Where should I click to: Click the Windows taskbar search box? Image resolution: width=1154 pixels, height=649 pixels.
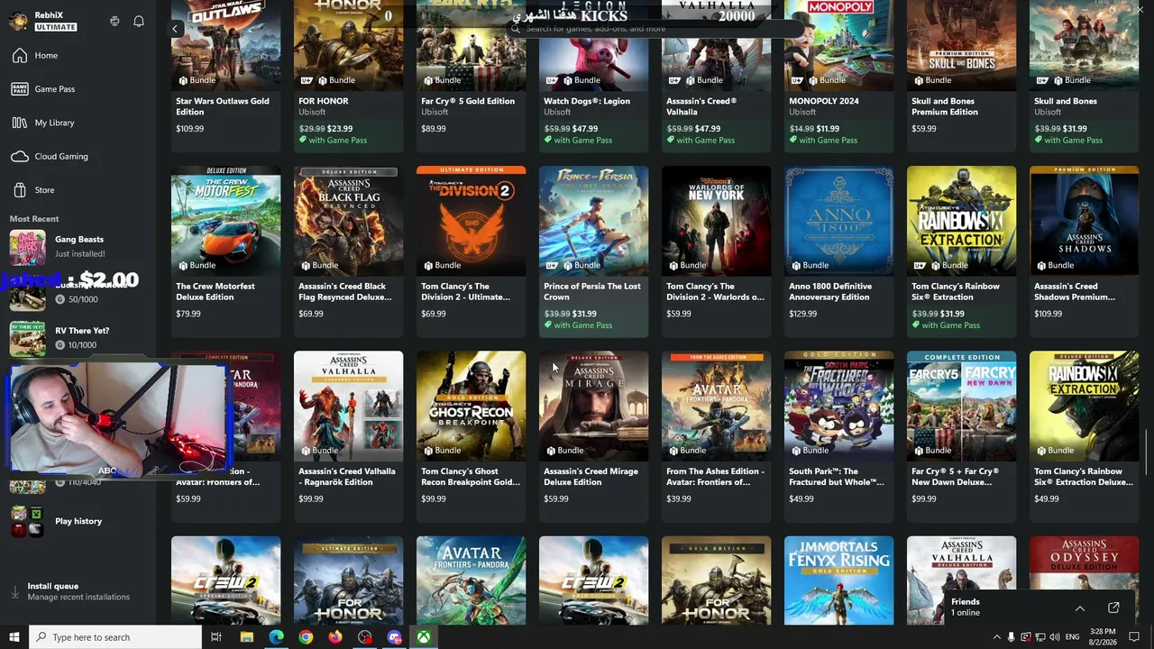[x=115, y=637]
